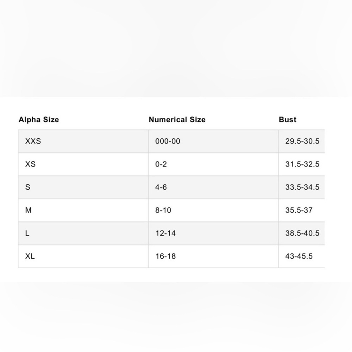
Task: Click the 29.5-30.5 bust measurement
Action: click(302, 141)
